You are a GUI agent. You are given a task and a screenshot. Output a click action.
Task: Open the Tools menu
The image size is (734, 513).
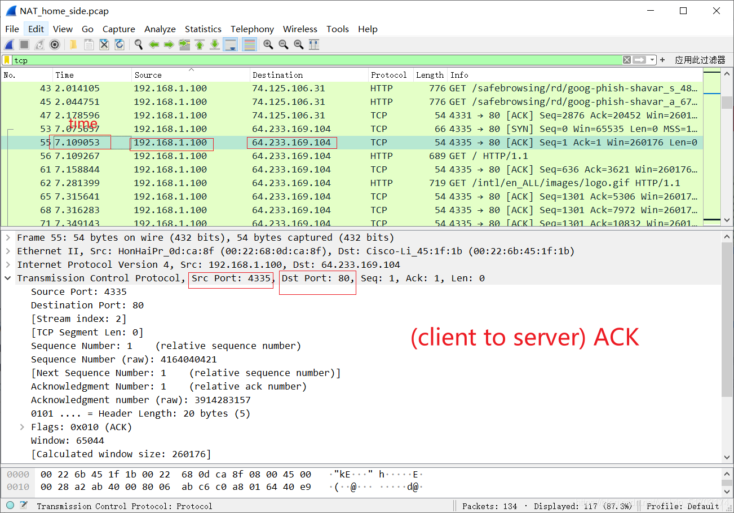tap(338, 29)
